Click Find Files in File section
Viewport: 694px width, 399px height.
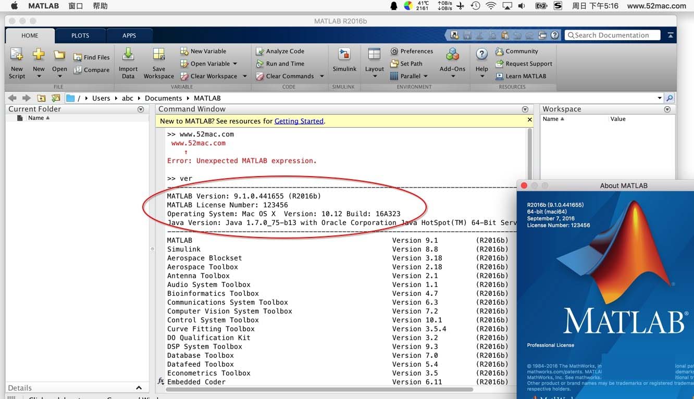click(x=92, y=57)
